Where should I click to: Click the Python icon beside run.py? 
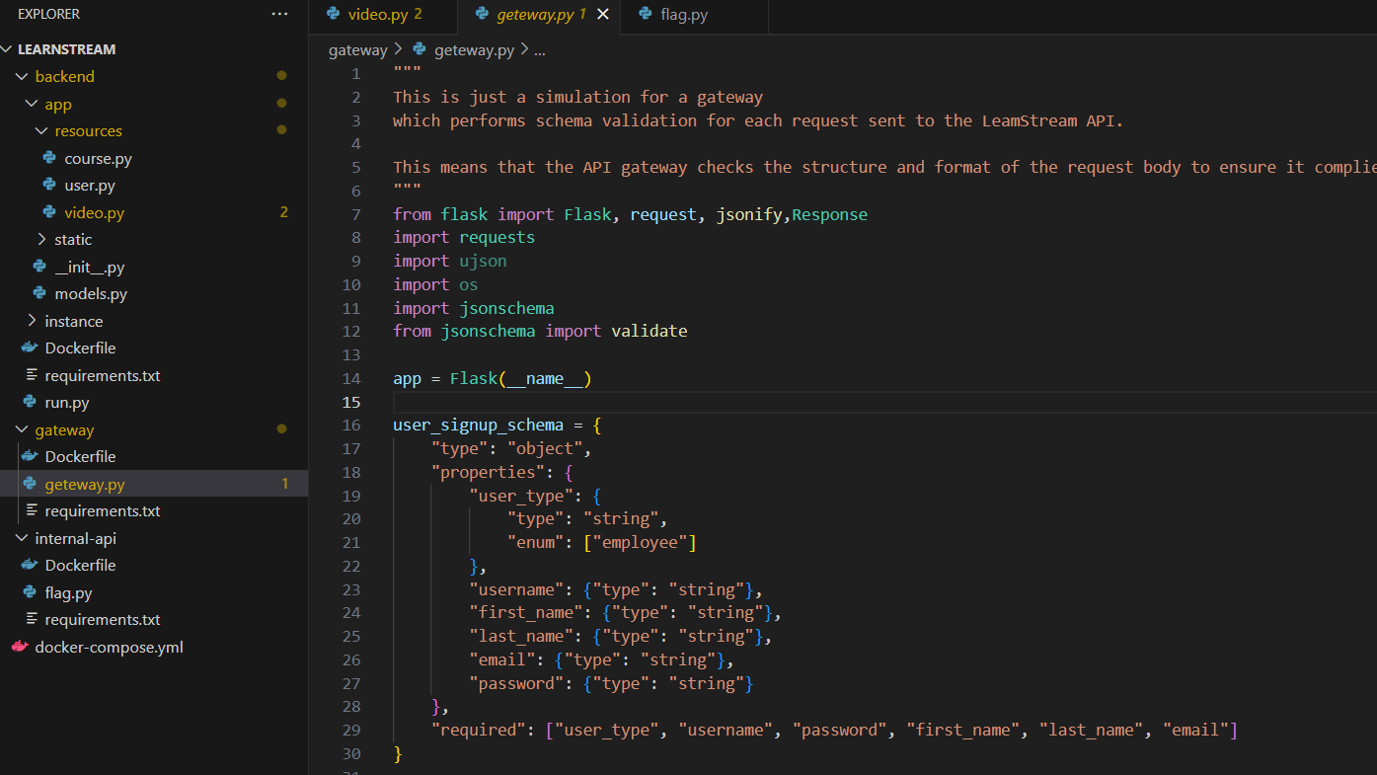(30, 402)
